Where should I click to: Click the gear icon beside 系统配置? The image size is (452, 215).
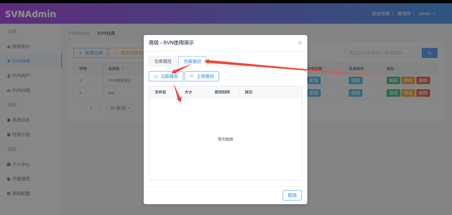pos(9,193)
